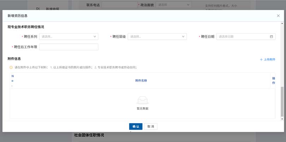286x142 pixels.
Task: Focus the 聘任后工作年限 input field
Action: pos(68,47)
